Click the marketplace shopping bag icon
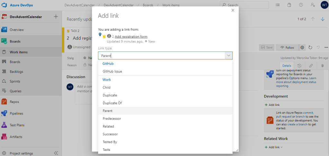Screen dimensions: 329x156 (x=289, y=5)
